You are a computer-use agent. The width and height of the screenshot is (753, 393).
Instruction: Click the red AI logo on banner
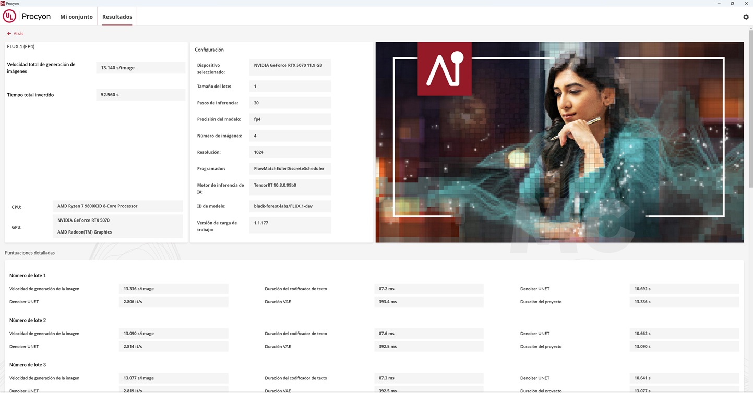pos(445,69)
